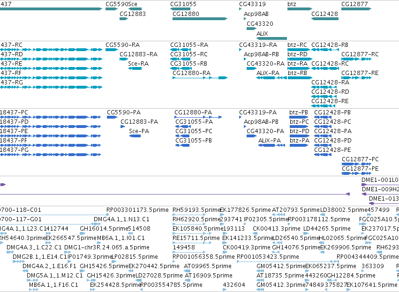Select the btz gene label
Image resolution: width=399 pixels, height=292 pixels.
click(292, 4)
